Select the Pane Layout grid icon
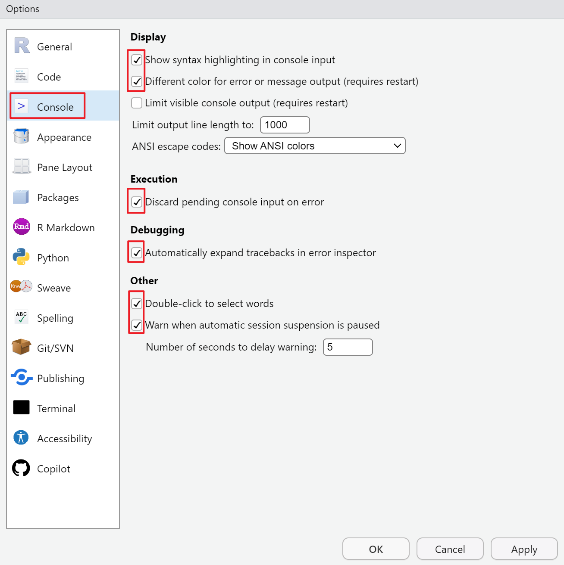The image size is (564, 565). click(x=21, y=166)
